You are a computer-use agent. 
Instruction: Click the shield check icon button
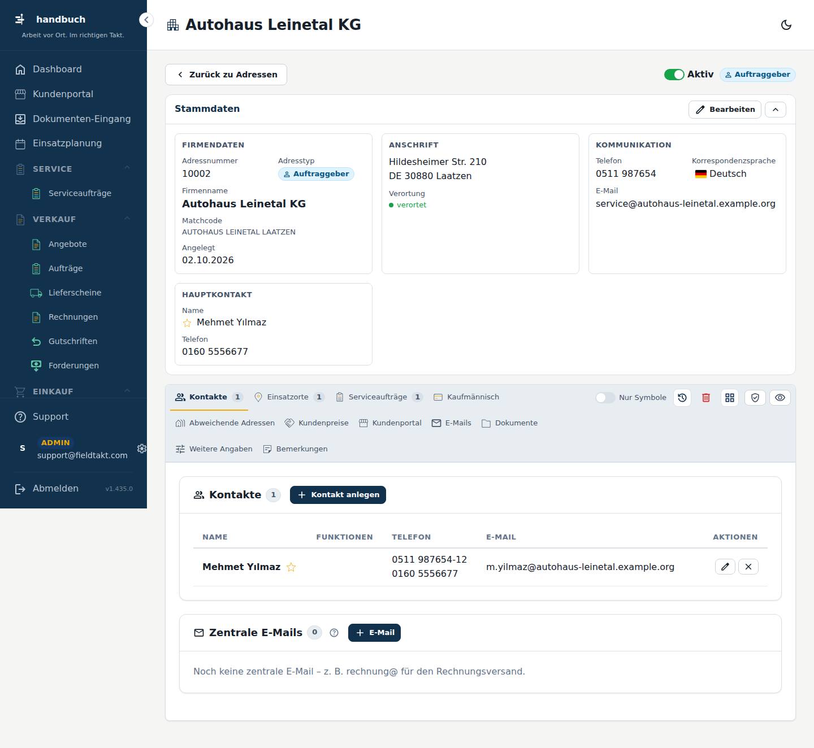755,398
